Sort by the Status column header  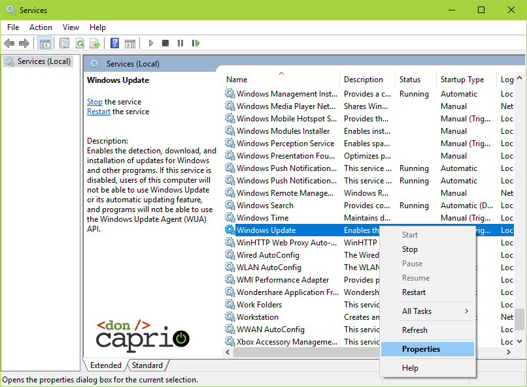pos(416,80)
